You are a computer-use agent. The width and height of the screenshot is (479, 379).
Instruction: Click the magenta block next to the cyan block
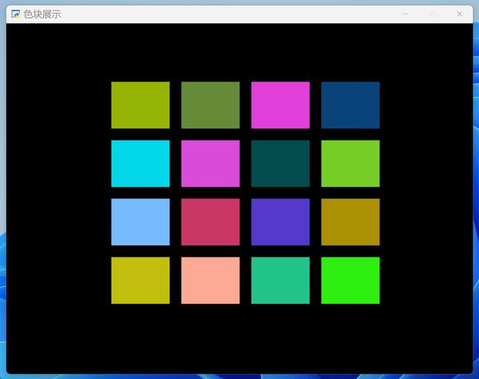tap(210, 163)
